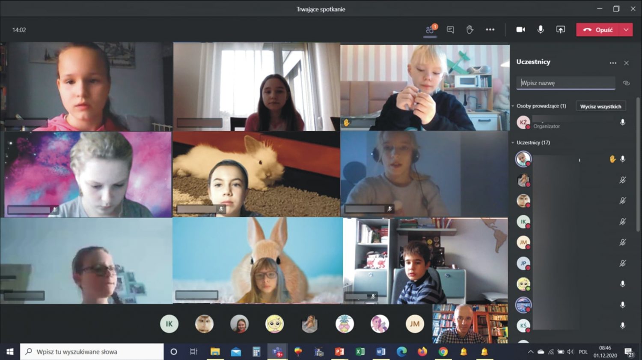Open dropdown arrow next to Opuść
Image resolution: width=642 pixels, height=360 pixels.
tap(626, 29)
